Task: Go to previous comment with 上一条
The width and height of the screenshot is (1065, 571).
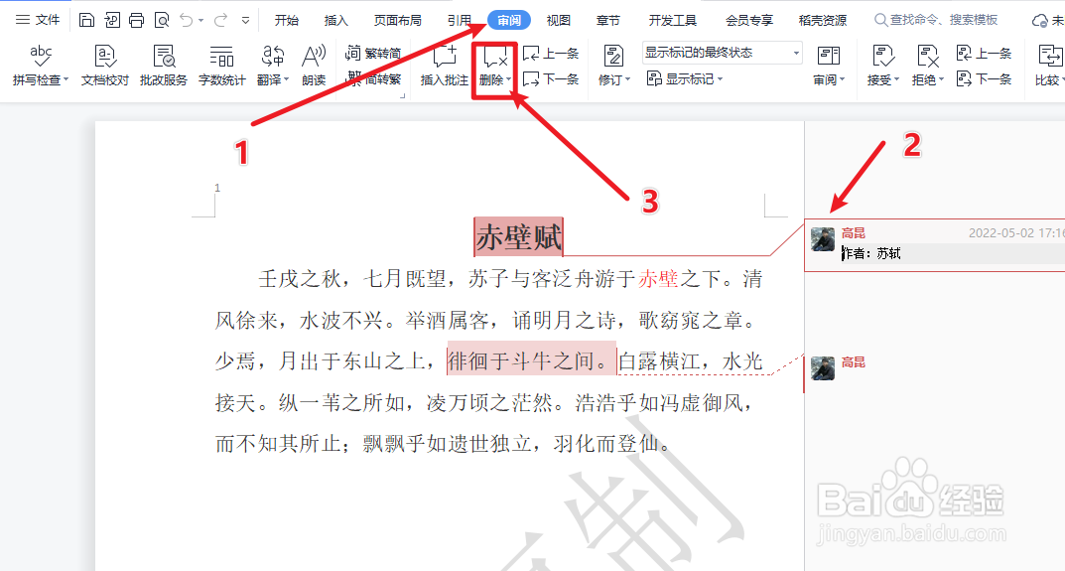Action: click(x=551, y=53)
